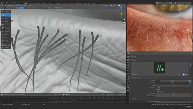The width and height of the screenshot is (193, 109).
Task: Switch to the Geometry Nodes workspace tab
Action: pos(86,3)
